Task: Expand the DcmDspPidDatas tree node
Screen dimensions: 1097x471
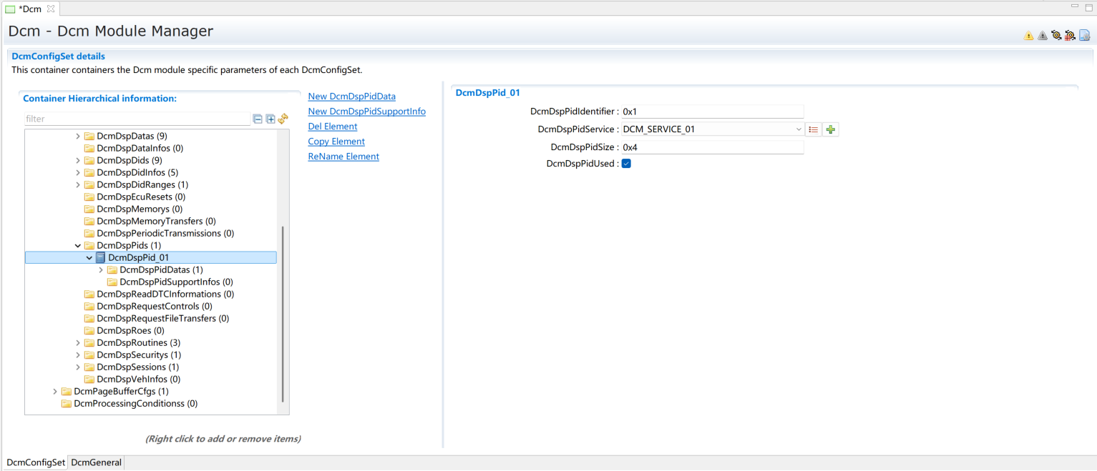Action: pyautogui.click(x=101, y=270)
